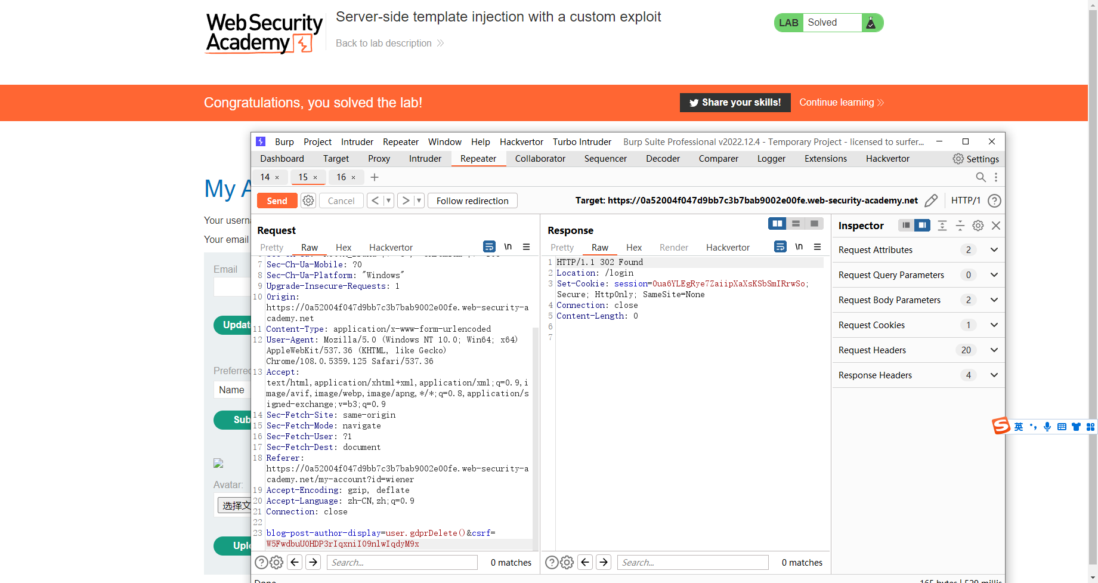Close the Inspector panel

[996, 226]
